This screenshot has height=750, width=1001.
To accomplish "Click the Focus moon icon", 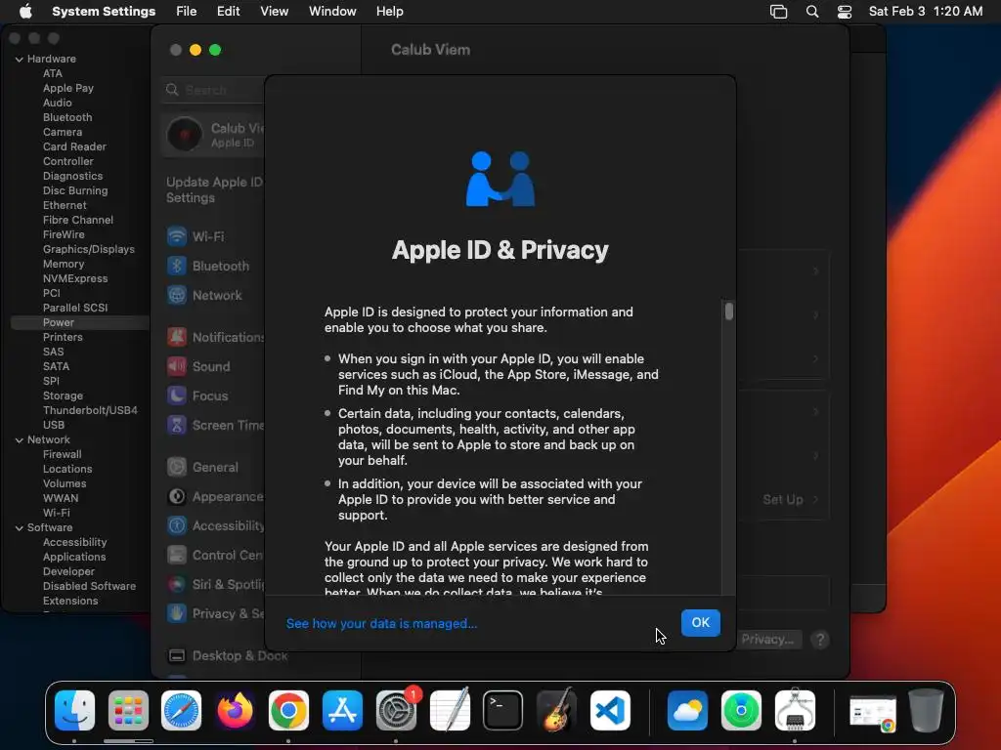I will pos(177,396).
